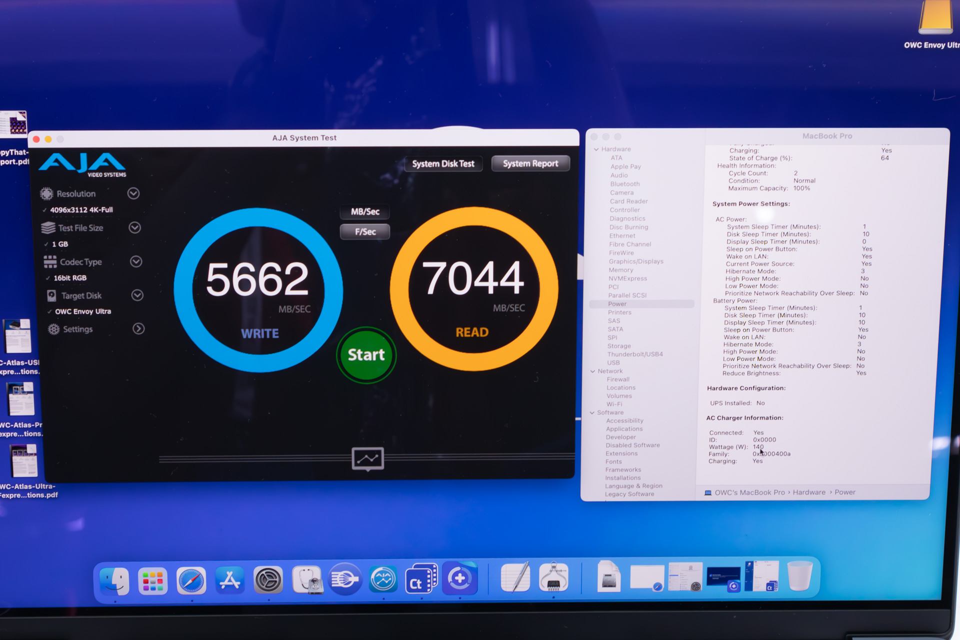Switch units to MB/Sec

(x=365, y=211)
